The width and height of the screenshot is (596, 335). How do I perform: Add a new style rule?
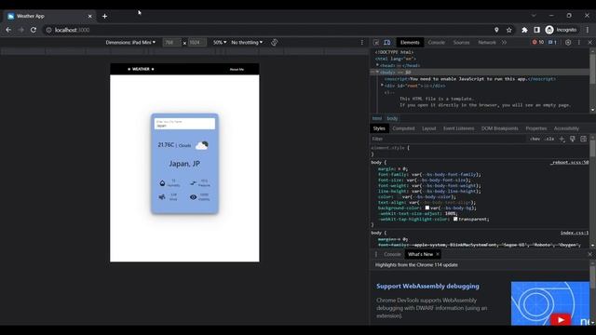pos(562,139)
